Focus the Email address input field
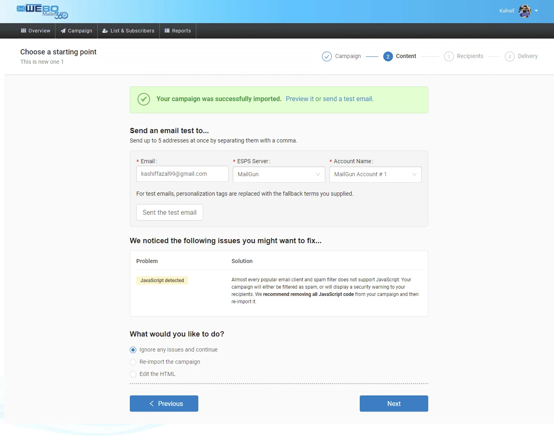The width and height of the screenshot is (554, 436). coord(182,174)
